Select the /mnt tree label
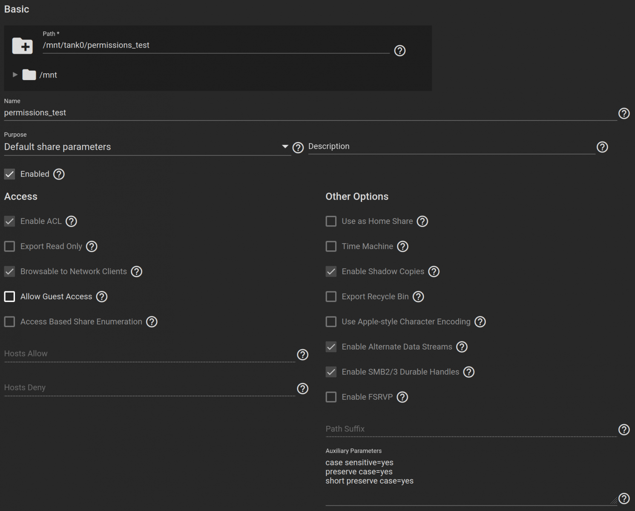The image size is (635, 511). click(x=48, y=75)
